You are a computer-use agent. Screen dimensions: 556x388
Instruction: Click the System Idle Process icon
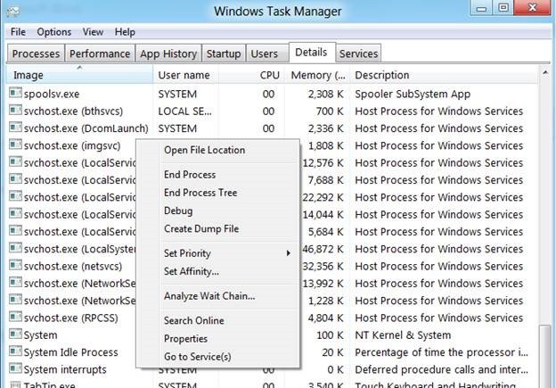(15, 351)
